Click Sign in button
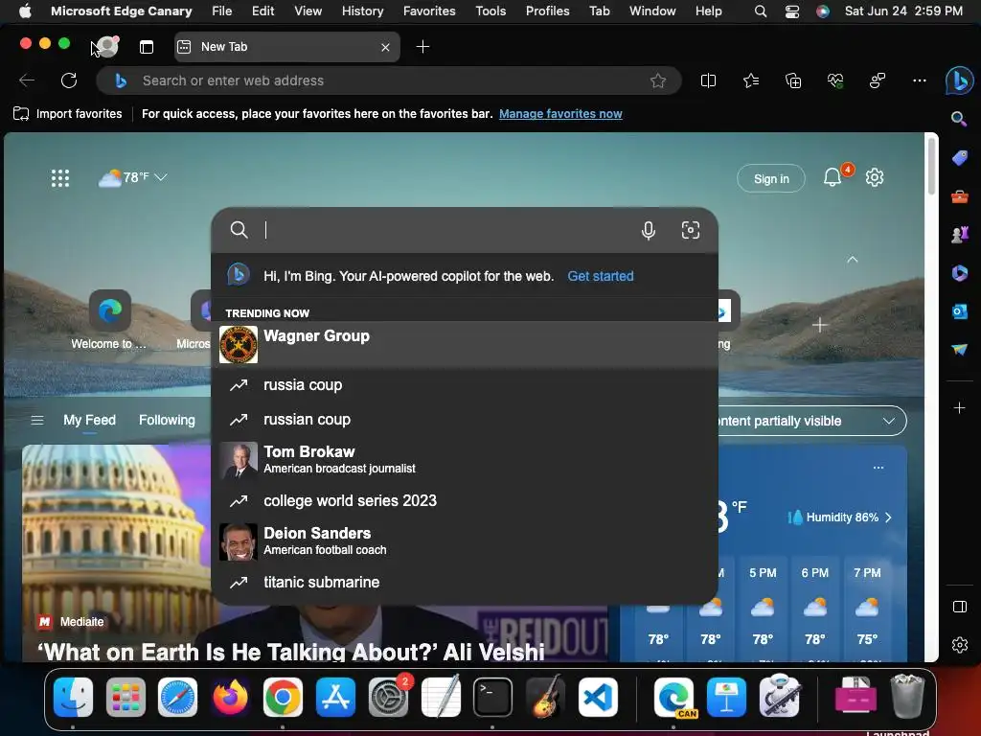Viewport: 981px width, 736px height. pyautogui.click(x=771, y=179)
